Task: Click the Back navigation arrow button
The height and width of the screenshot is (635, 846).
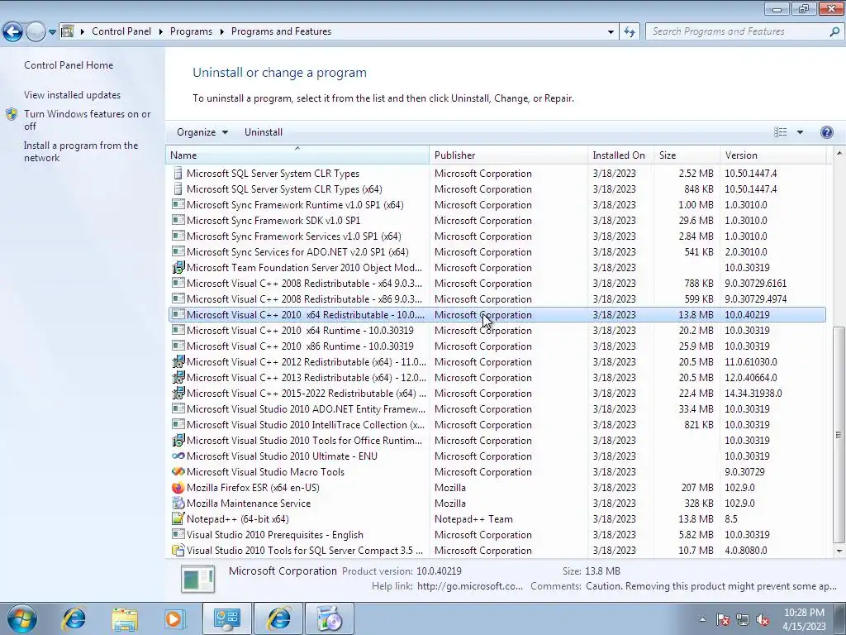Action: [x=13, y=32]
